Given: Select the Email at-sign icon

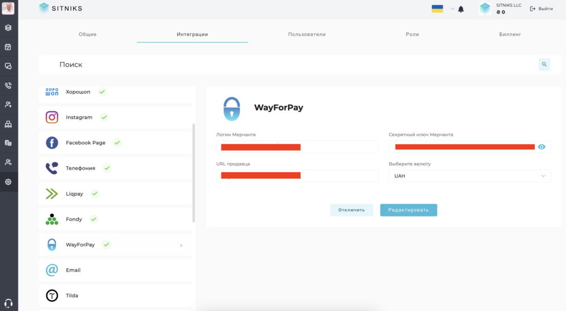Looking at the screenshot, I should [x=52, y=270].
